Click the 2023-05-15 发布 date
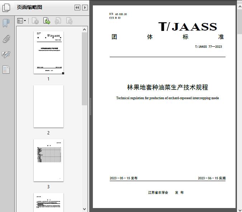The image size is (242, 212). tap(123, 178)
